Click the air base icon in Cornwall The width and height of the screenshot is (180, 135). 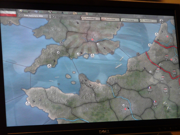click(x=58, y=53)
